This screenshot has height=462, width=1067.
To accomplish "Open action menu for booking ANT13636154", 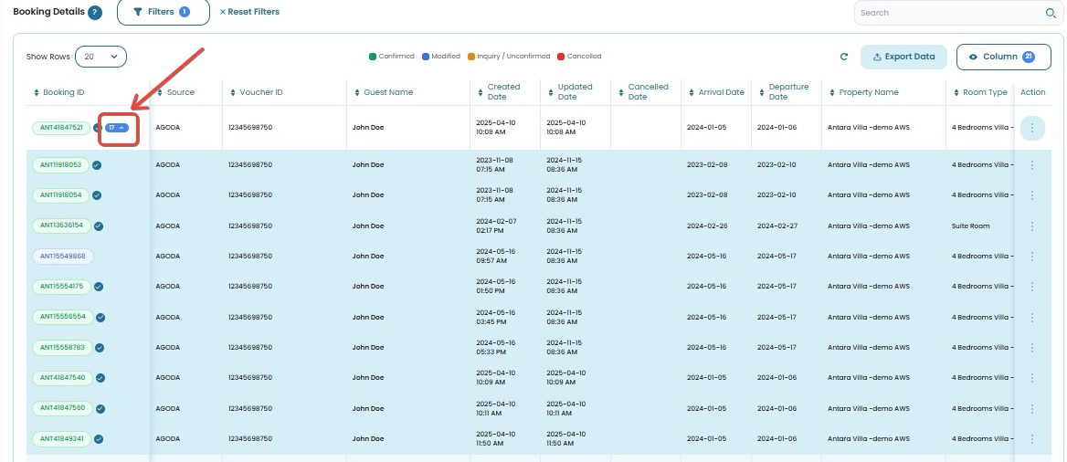I will pos(1032,226).
